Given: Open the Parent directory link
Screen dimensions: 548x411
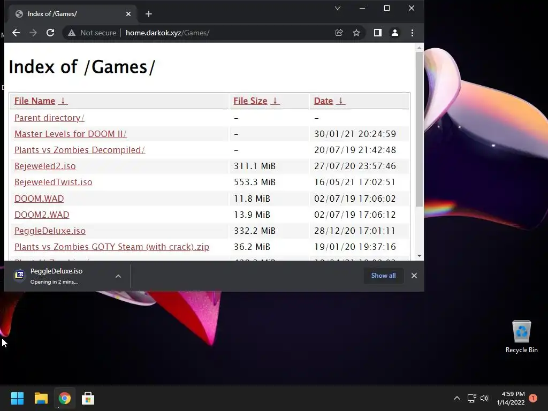Looking at the screenshot, I should pos(49,118).
